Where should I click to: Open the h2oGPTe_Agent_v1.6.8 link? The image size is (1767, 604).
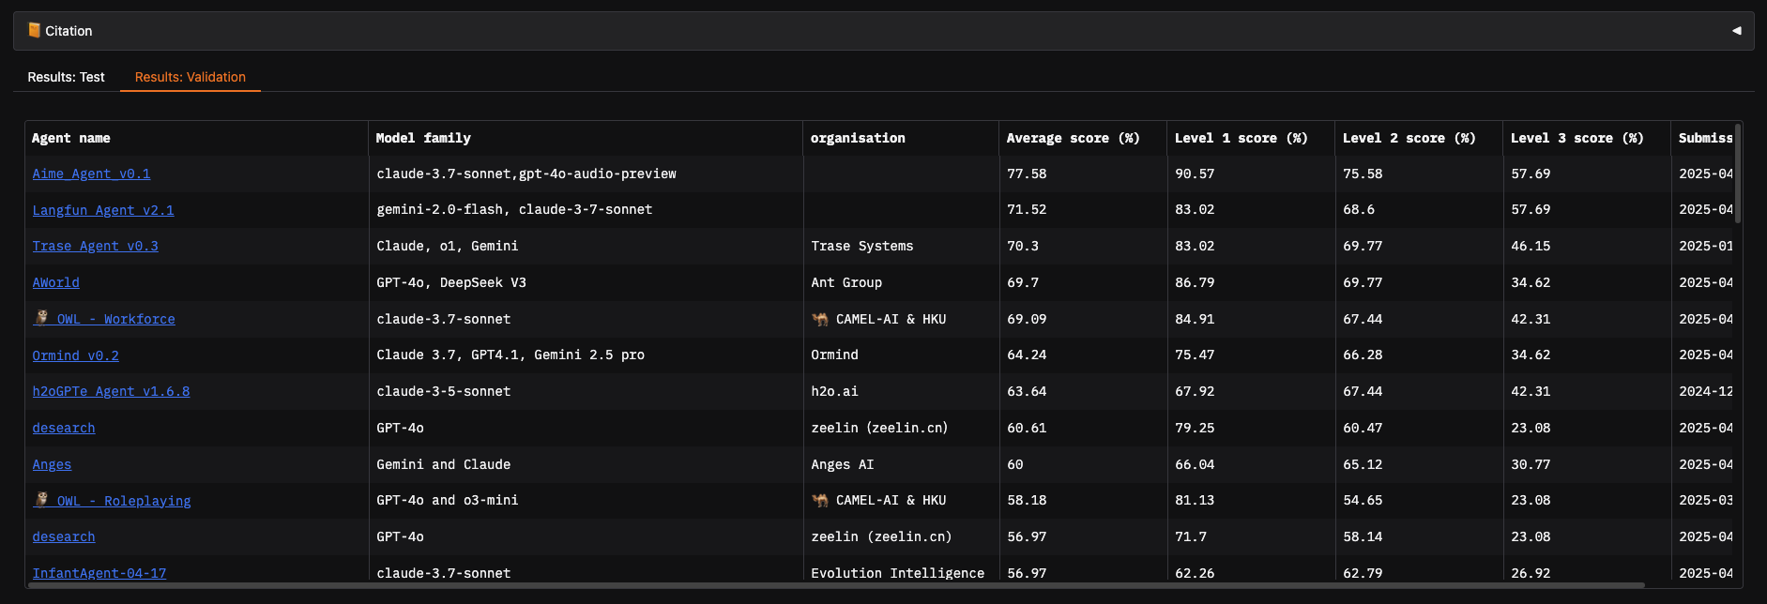pos(111,391)
